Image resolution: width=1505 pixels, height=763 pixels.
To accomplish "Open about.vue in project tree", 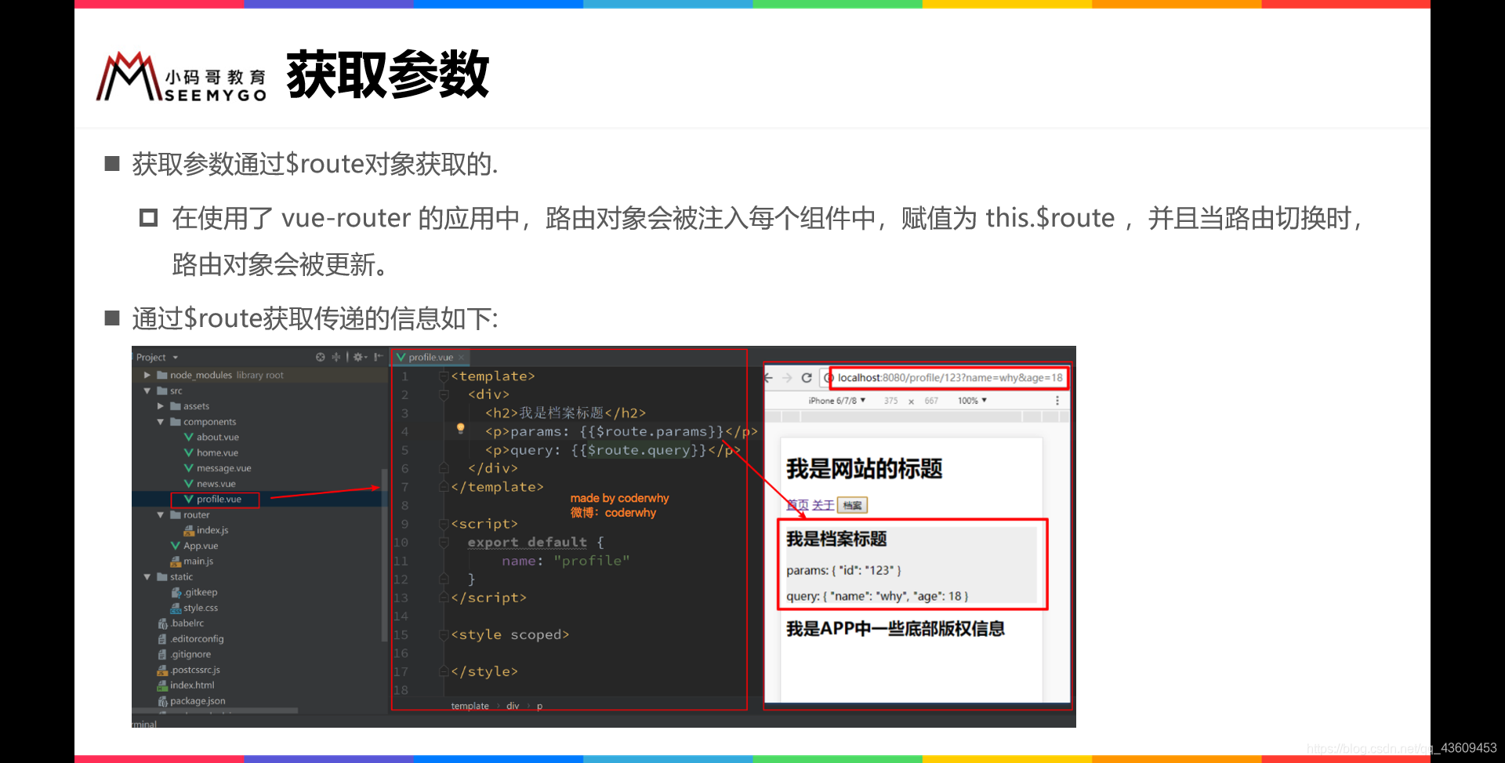I will pos(212,438).
